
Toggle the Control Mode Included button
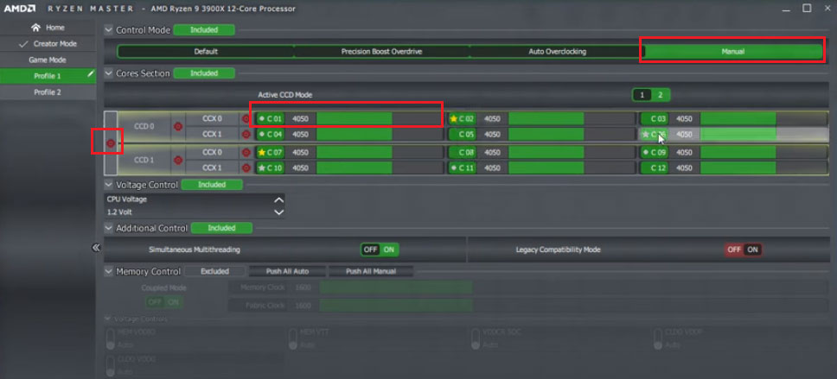pyautogui.click(x=203, y=29)
